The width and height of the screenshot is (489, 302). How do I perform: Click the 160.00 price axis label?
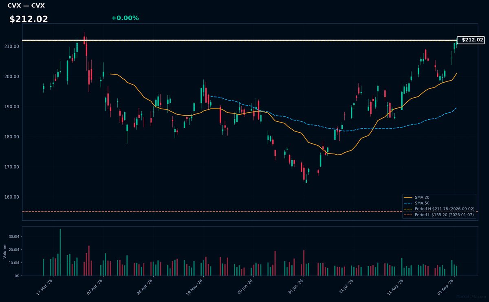tap(12, 197)
